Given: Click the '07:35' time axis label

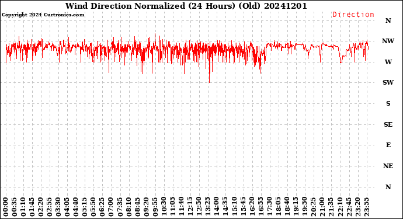Looking at the screenshot, I should (120, 207).
